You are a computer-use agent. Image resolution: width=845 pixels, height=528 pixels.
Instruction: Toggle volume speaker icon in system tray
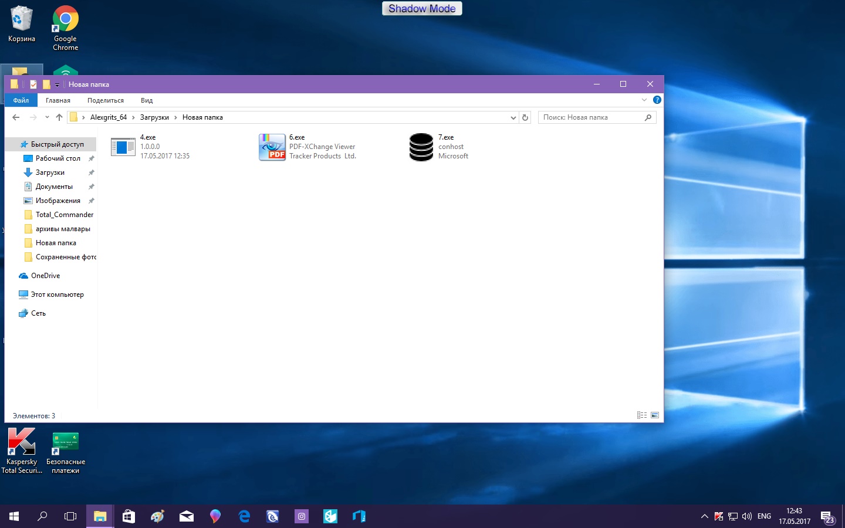tap(747, 516)
